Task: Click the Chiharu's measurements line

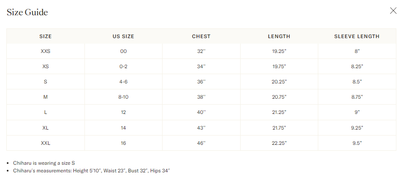Action: pyautogui.click(x=91, y=171)
